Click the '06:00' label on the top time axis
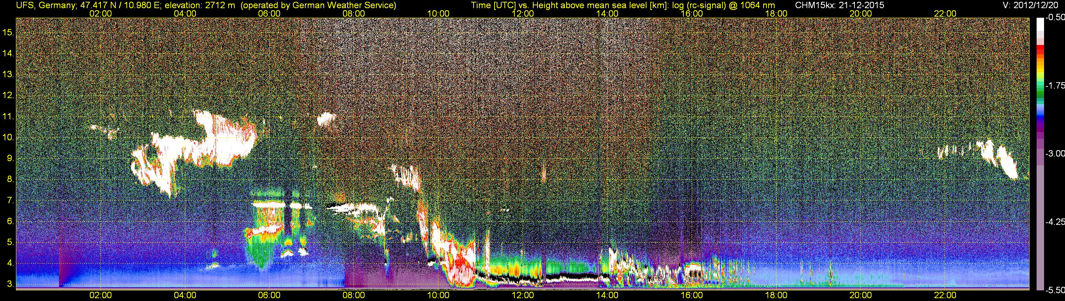The width and height of the screenshot is (1065, 301). tap(269, 13)
